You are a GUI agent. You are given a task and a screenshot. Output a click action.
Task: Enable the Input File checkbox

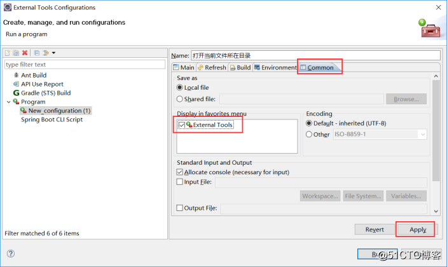click(179, 182)
